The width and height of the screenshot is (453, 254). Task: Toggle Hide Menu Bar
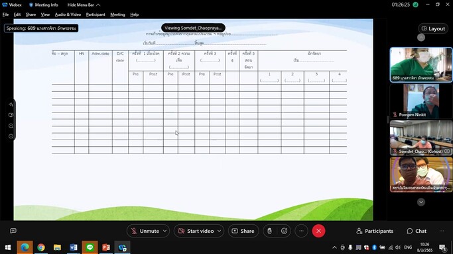84,5
